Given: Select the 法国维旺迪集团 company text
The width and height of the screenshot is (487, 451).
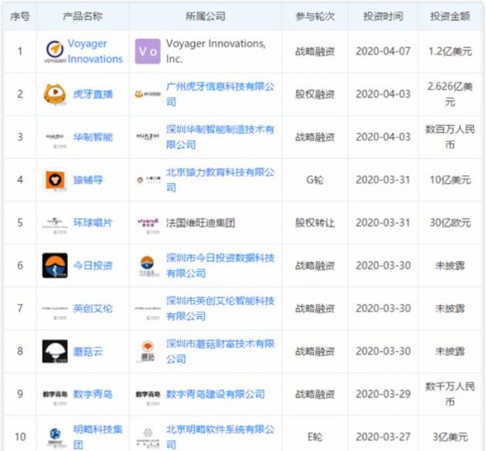Looking at the screenshot, I should point(201,222).
